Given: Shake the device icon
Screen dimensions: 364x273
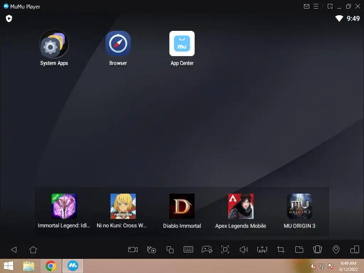Looking at the screenshot, I should coord(317,250).
